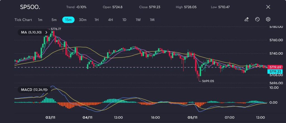Open the indicators icon beside the pencil
286x123 pixels.
(257, 19)
